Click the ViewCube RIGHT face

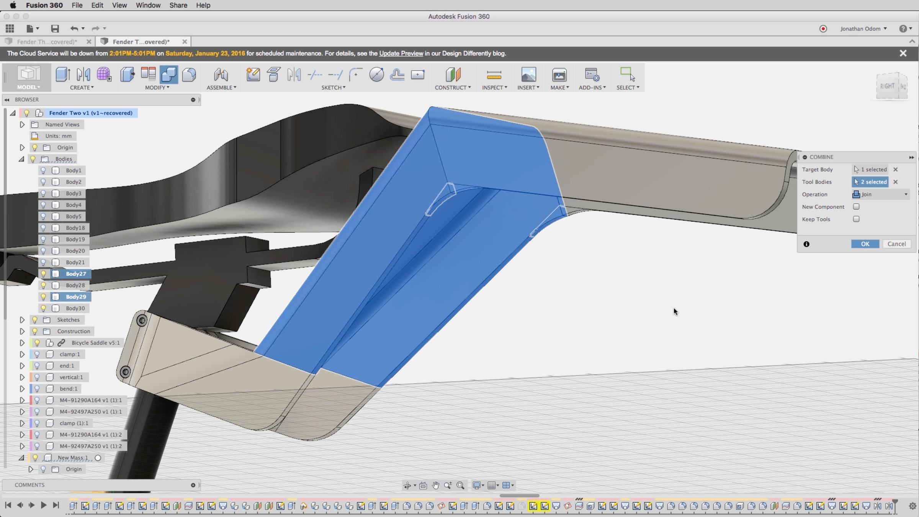[x=887, y=86]
